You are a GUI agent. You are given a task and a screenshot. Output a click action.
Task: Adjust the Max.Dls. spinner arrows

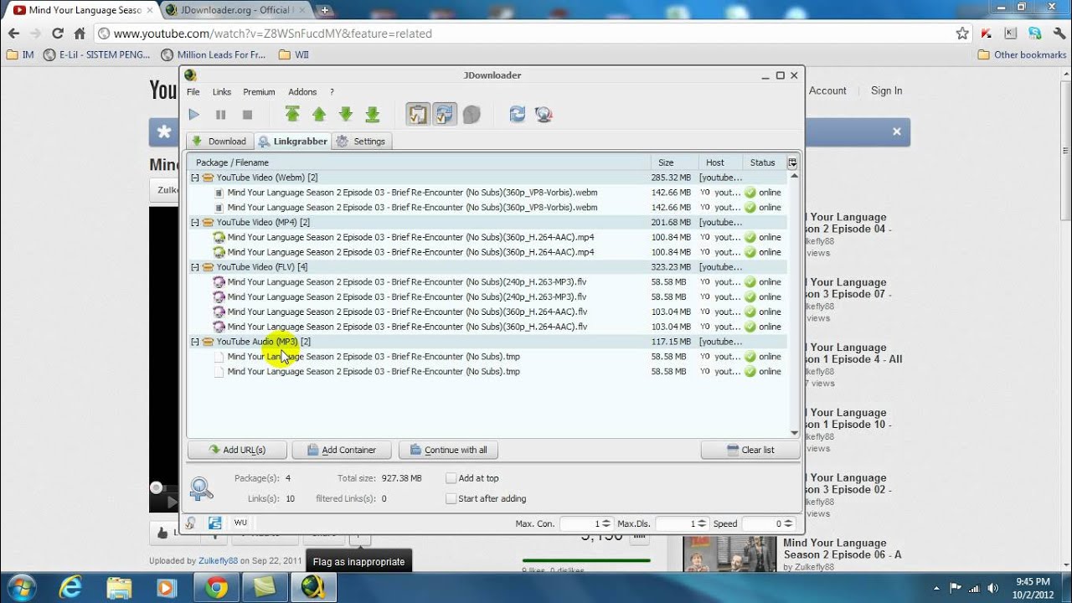pyautogui.click(x=703, y=523)
